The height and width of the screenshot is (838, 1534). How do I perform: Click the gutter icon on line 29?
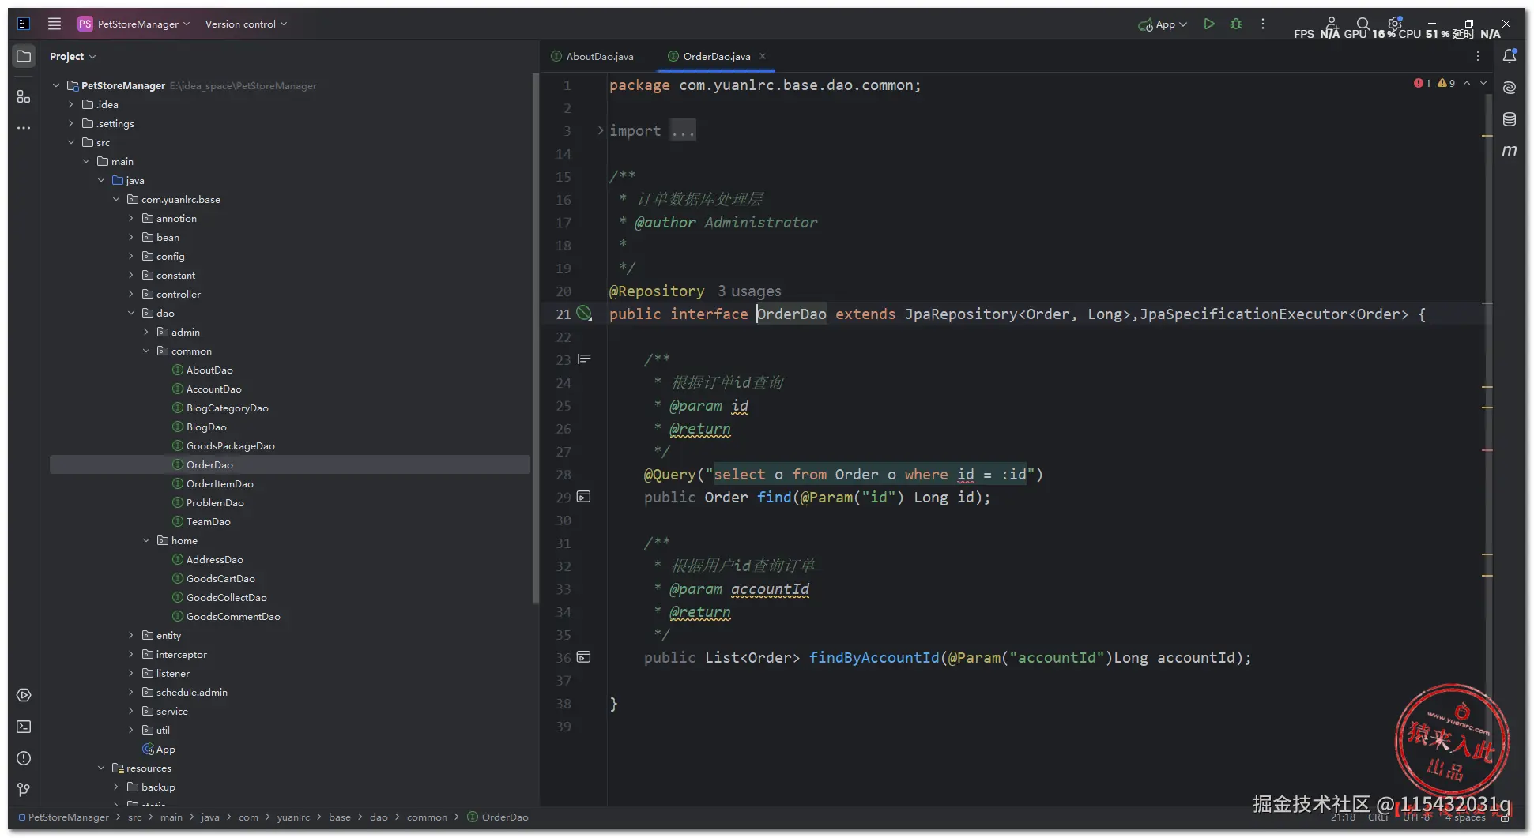click(584, 497)
